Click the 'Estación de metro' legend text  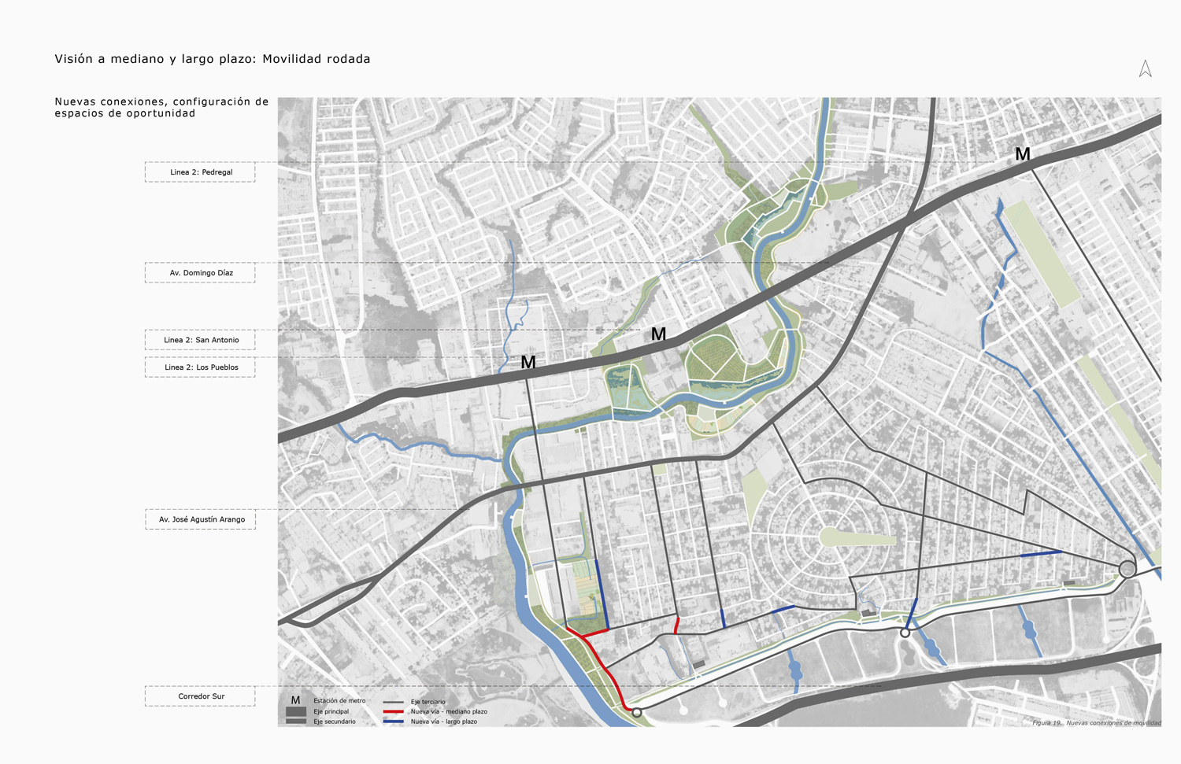(339, 701)
